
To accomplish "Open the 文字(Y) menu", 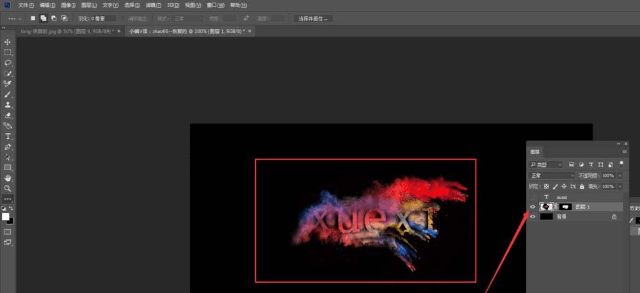I will coord(110,5).
